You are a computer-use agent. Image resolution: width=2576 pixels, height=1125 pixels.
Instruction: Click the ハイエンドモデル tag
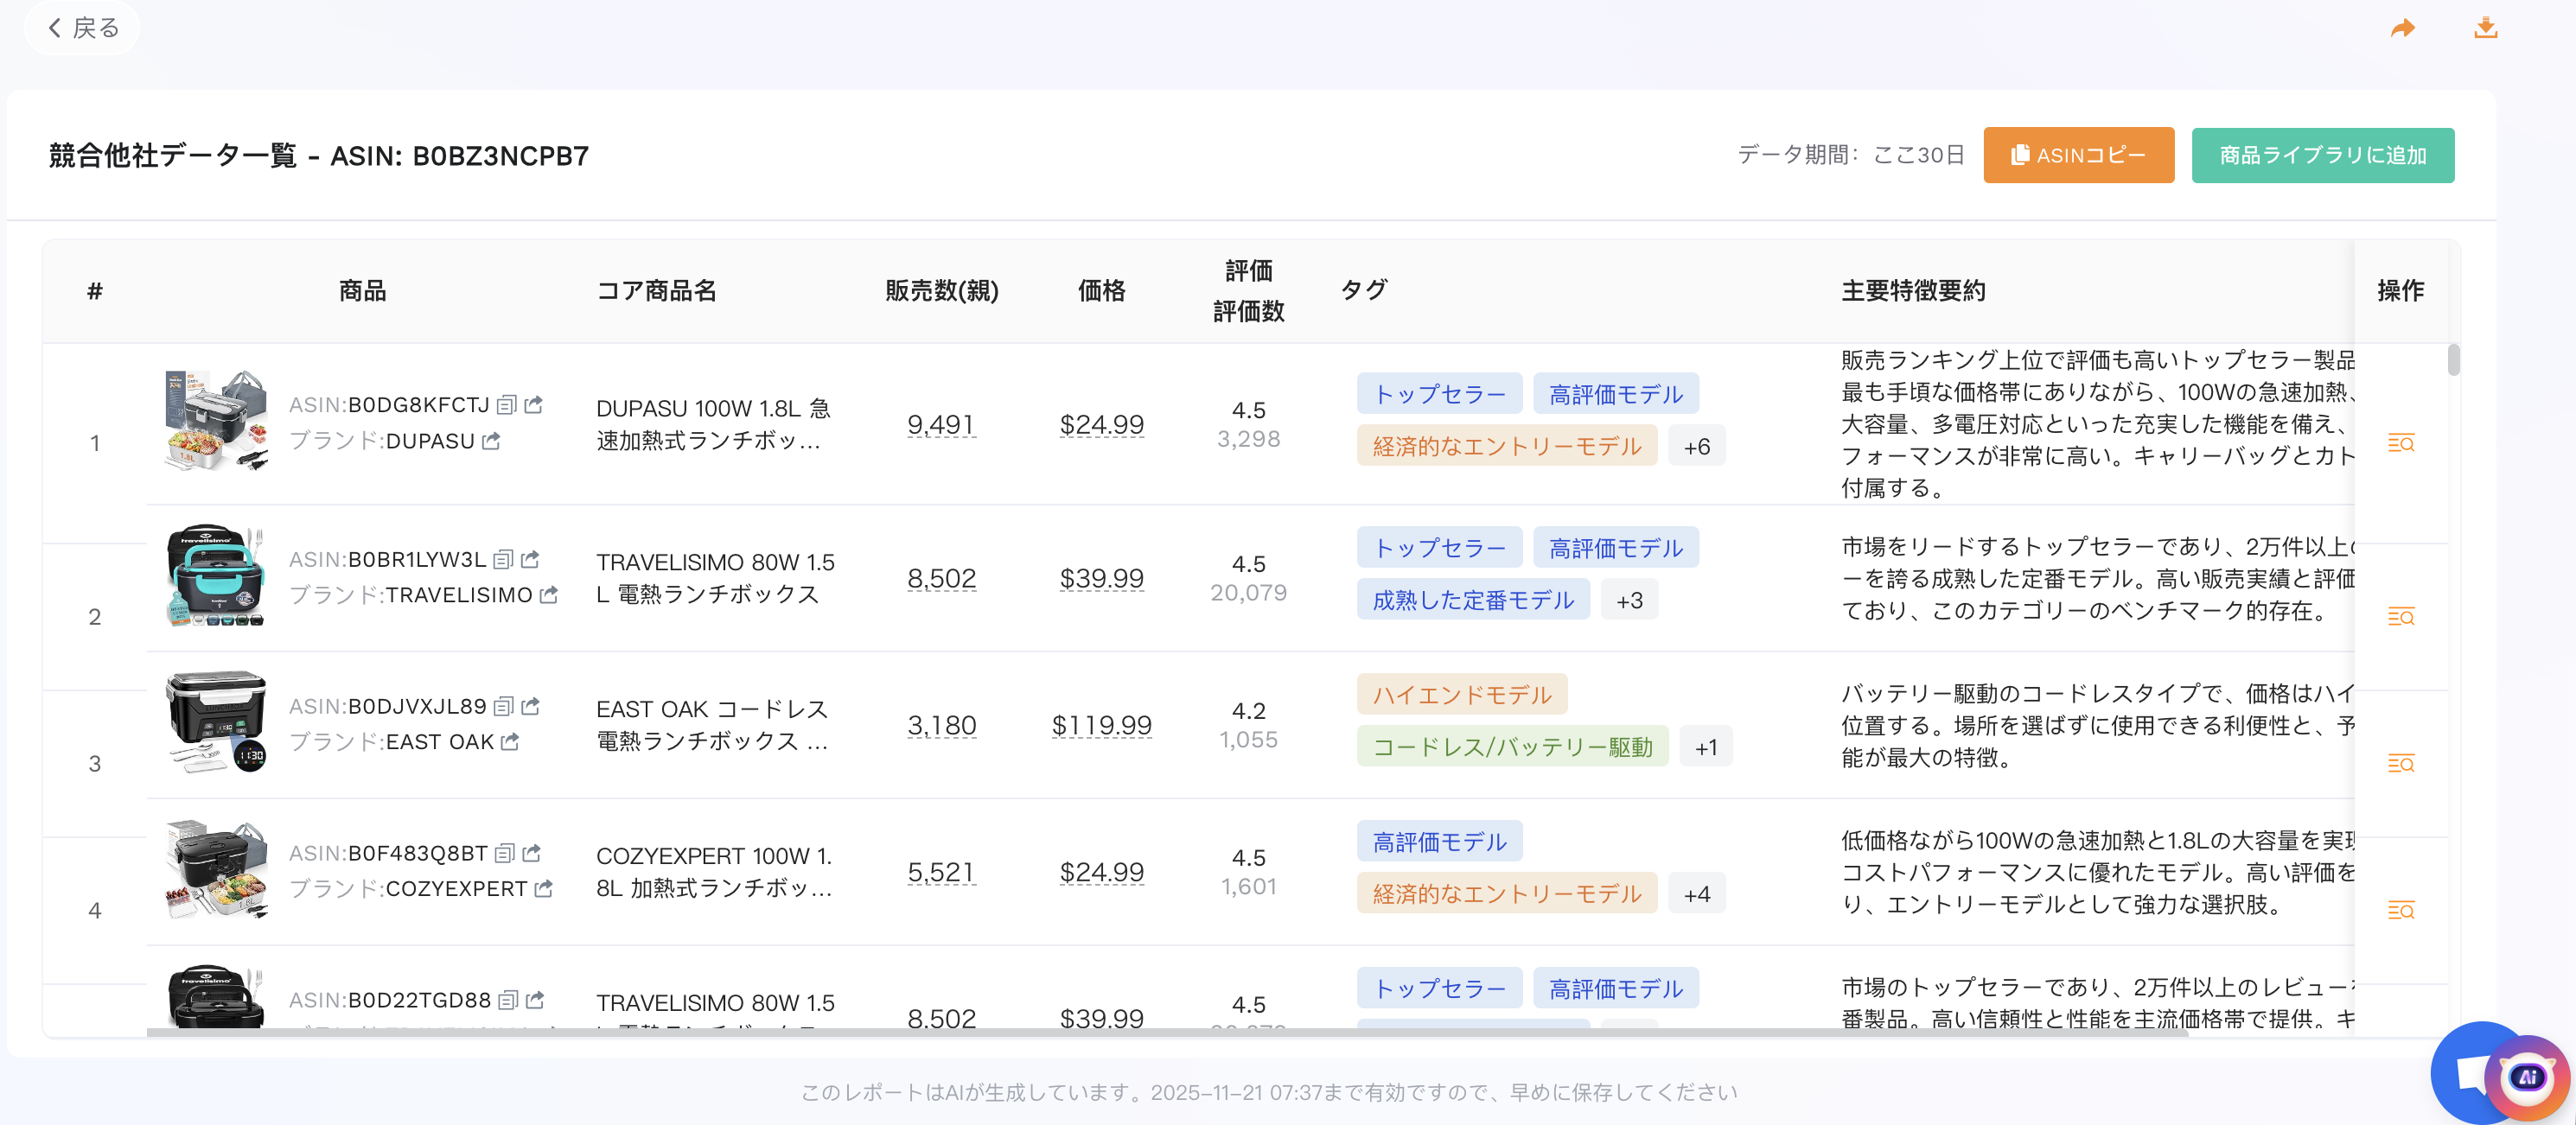[x=1462, y=694]
